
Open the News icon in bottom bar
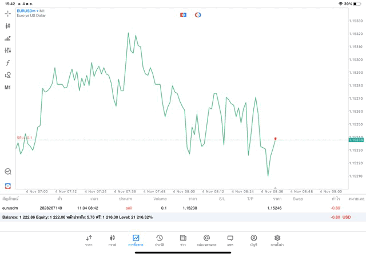183,240
